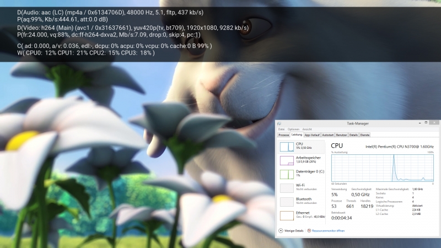Click the Threads count 661
Viewport: 441px width, 248px height.
pos(350,206)
